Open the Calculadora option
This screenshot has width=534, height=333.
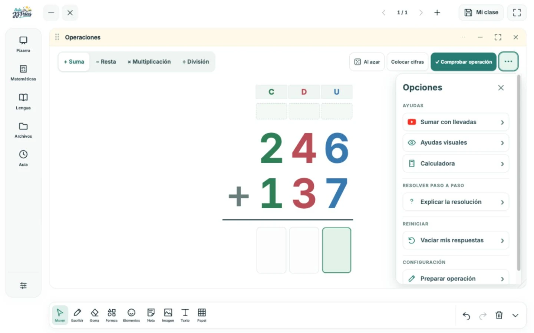455,164
